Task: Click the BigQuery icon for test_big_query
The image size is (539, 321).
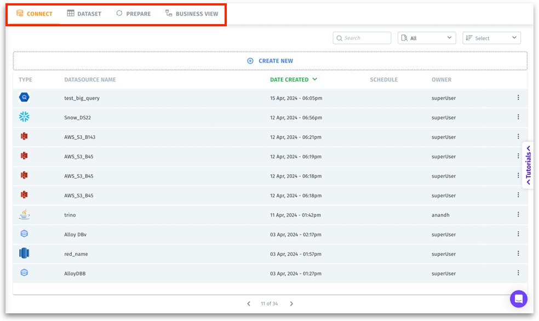Action: click(x=24, y=98)
